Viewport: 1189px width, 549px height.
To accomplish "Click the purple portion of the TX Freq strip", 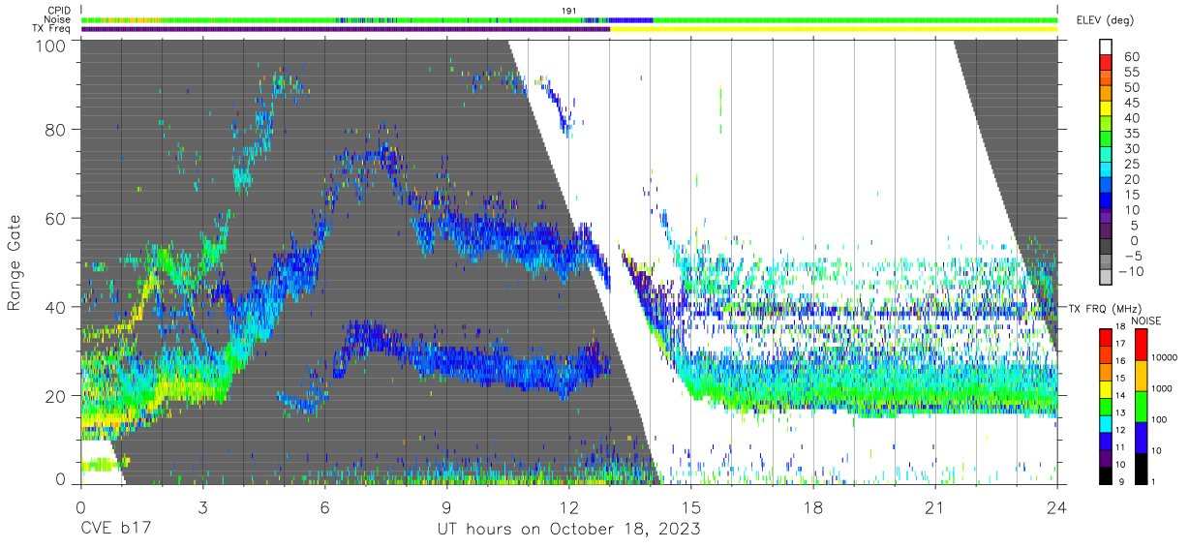I will click(346, 29).
